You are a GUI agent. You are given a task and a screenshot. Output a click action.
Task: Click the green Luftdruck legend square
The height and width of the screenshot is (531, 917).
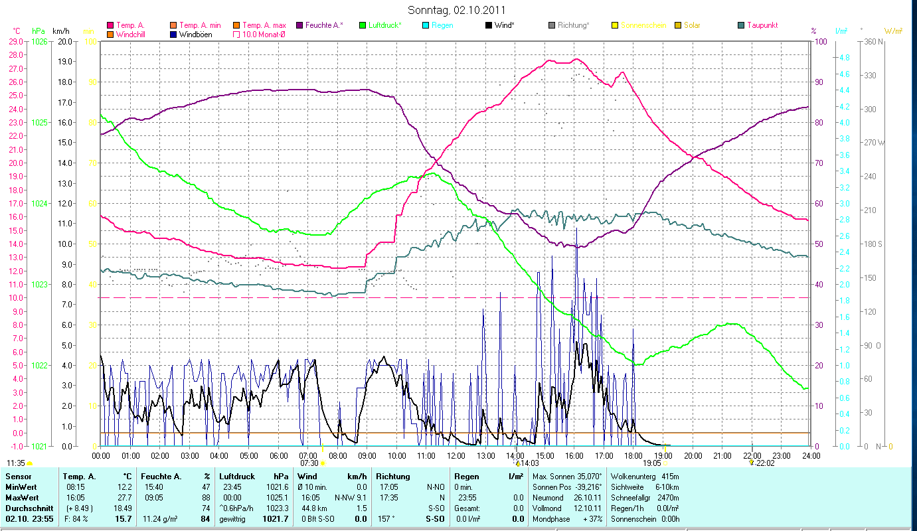tap(362, 25)
